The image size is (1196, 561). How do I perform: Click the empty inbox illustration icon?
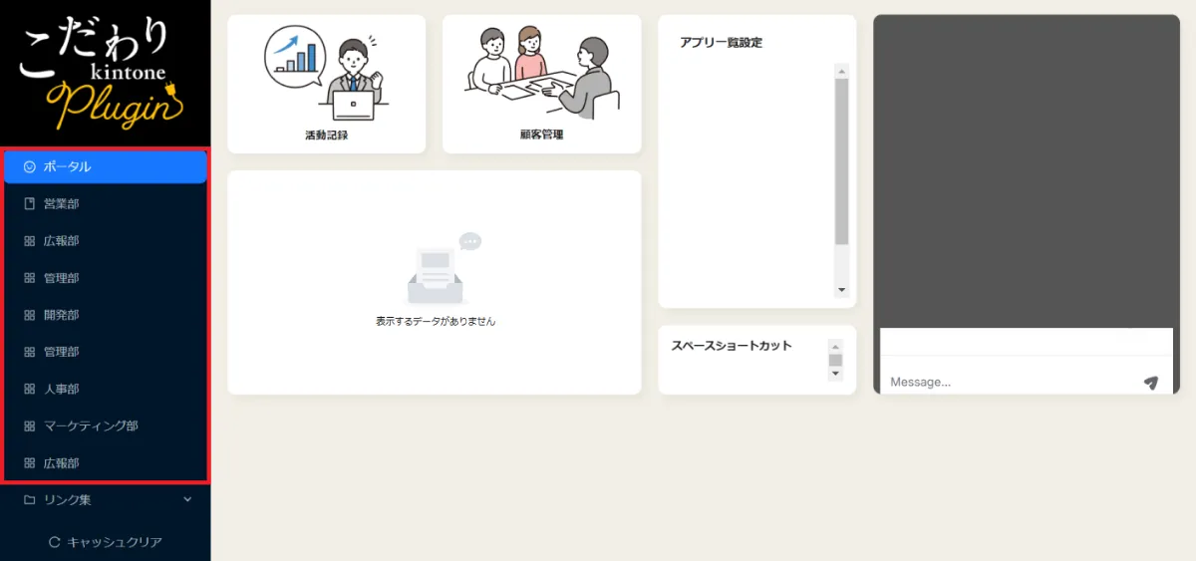pos(444,269)
